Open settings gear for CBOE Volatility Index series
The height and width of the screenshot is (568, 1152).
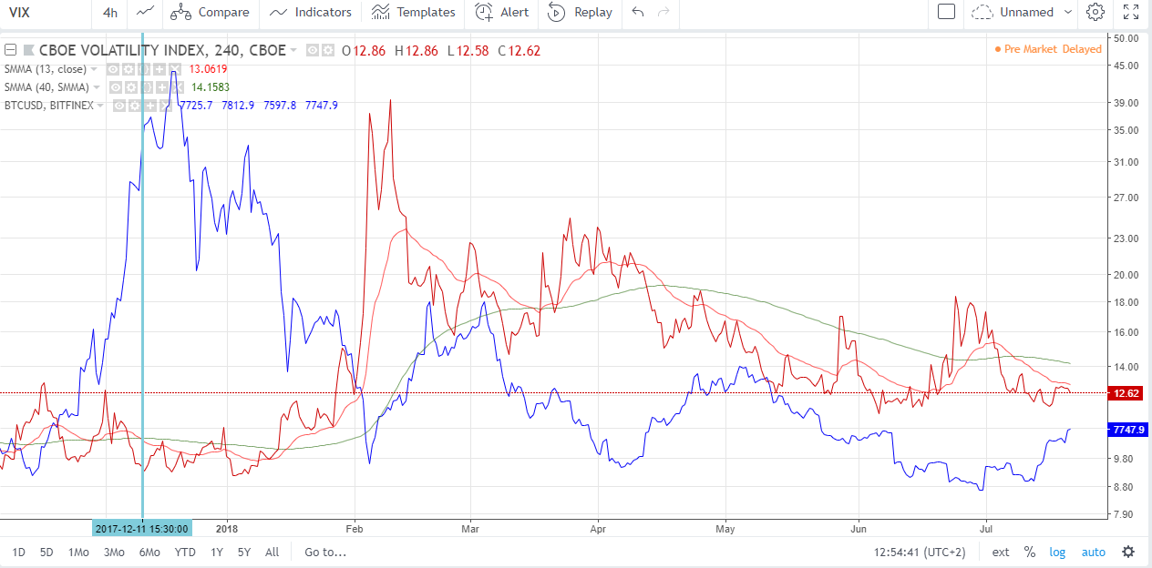pos(327,50)
